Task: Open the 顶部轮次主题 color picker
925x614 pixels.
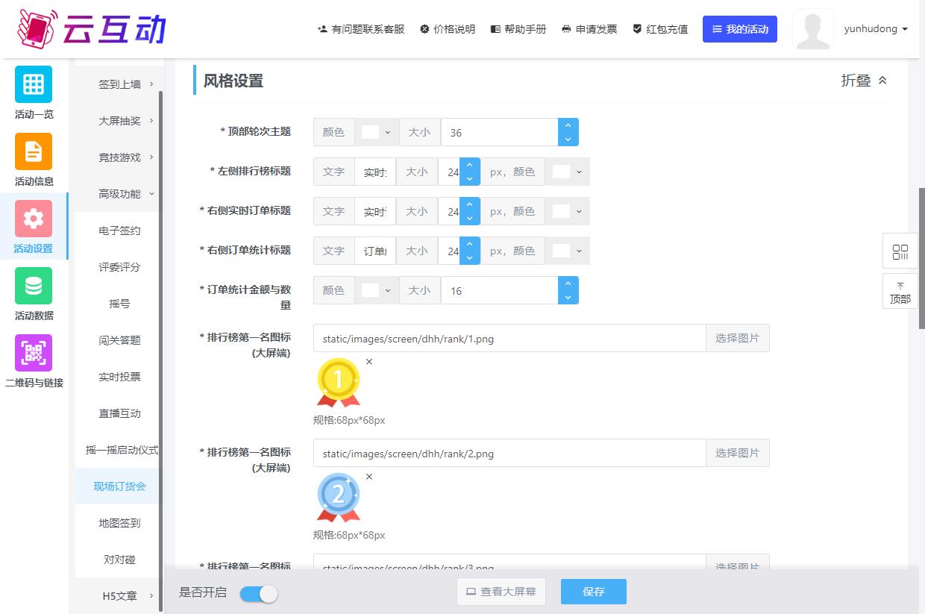Action: (x=377, y=132)
